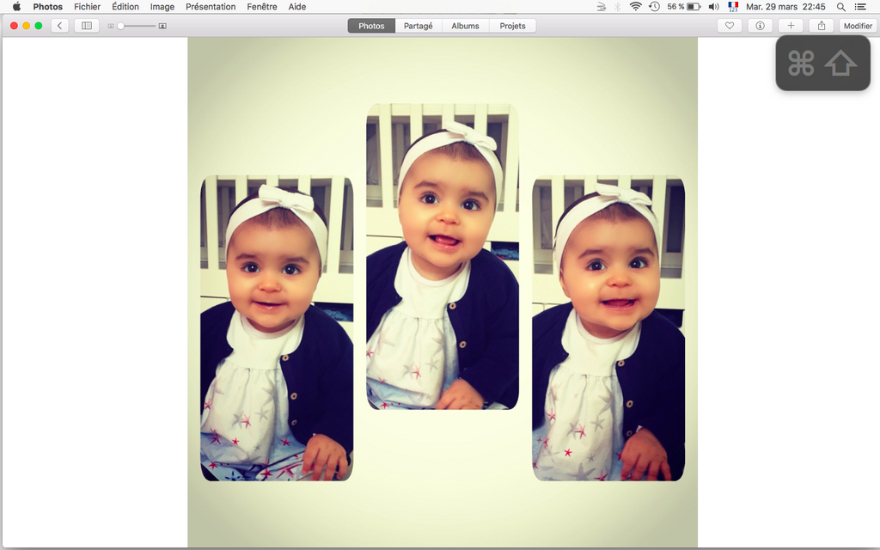This screenshot has height=550, width=880.
Task: Click the Modifier edit button
Action: pos(858,26)
